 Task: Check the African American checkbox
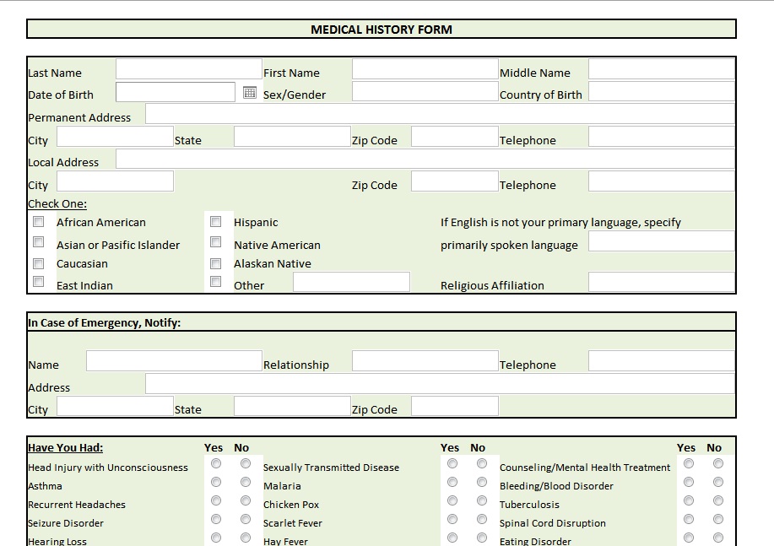point(39,222)
